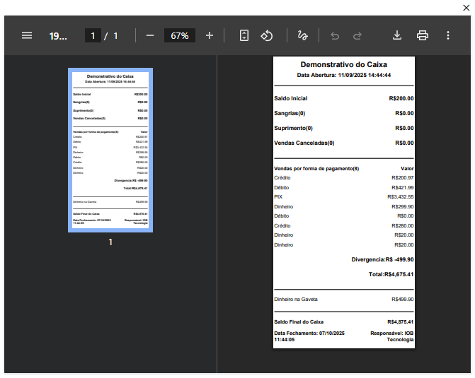
Task: Rotate the document counterclockwise
Action: [267, 35]
